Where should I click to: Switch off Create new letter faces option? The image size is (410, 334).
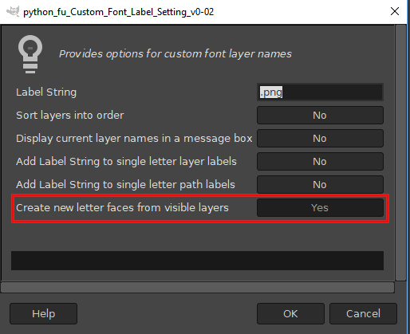coord(320,208)
